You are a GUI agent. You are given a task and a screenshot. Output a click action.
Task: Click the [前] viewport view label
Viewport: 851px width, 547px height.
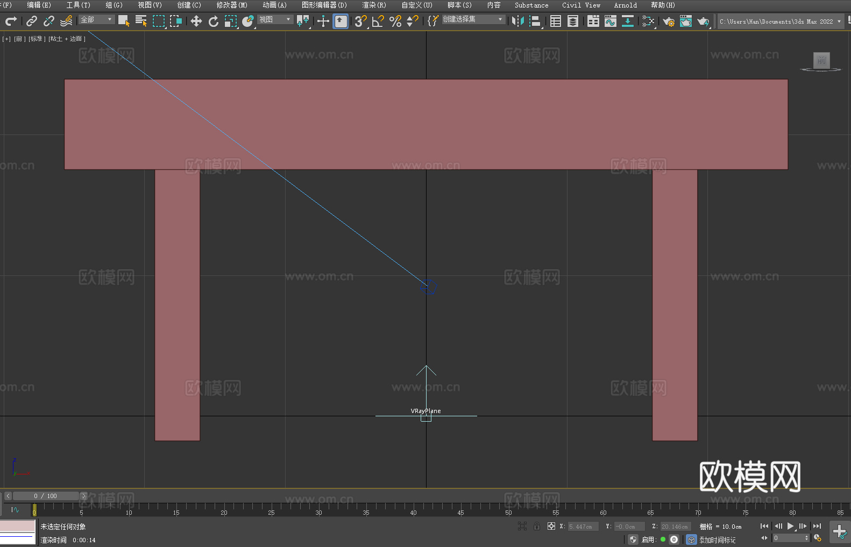(20, 39)
